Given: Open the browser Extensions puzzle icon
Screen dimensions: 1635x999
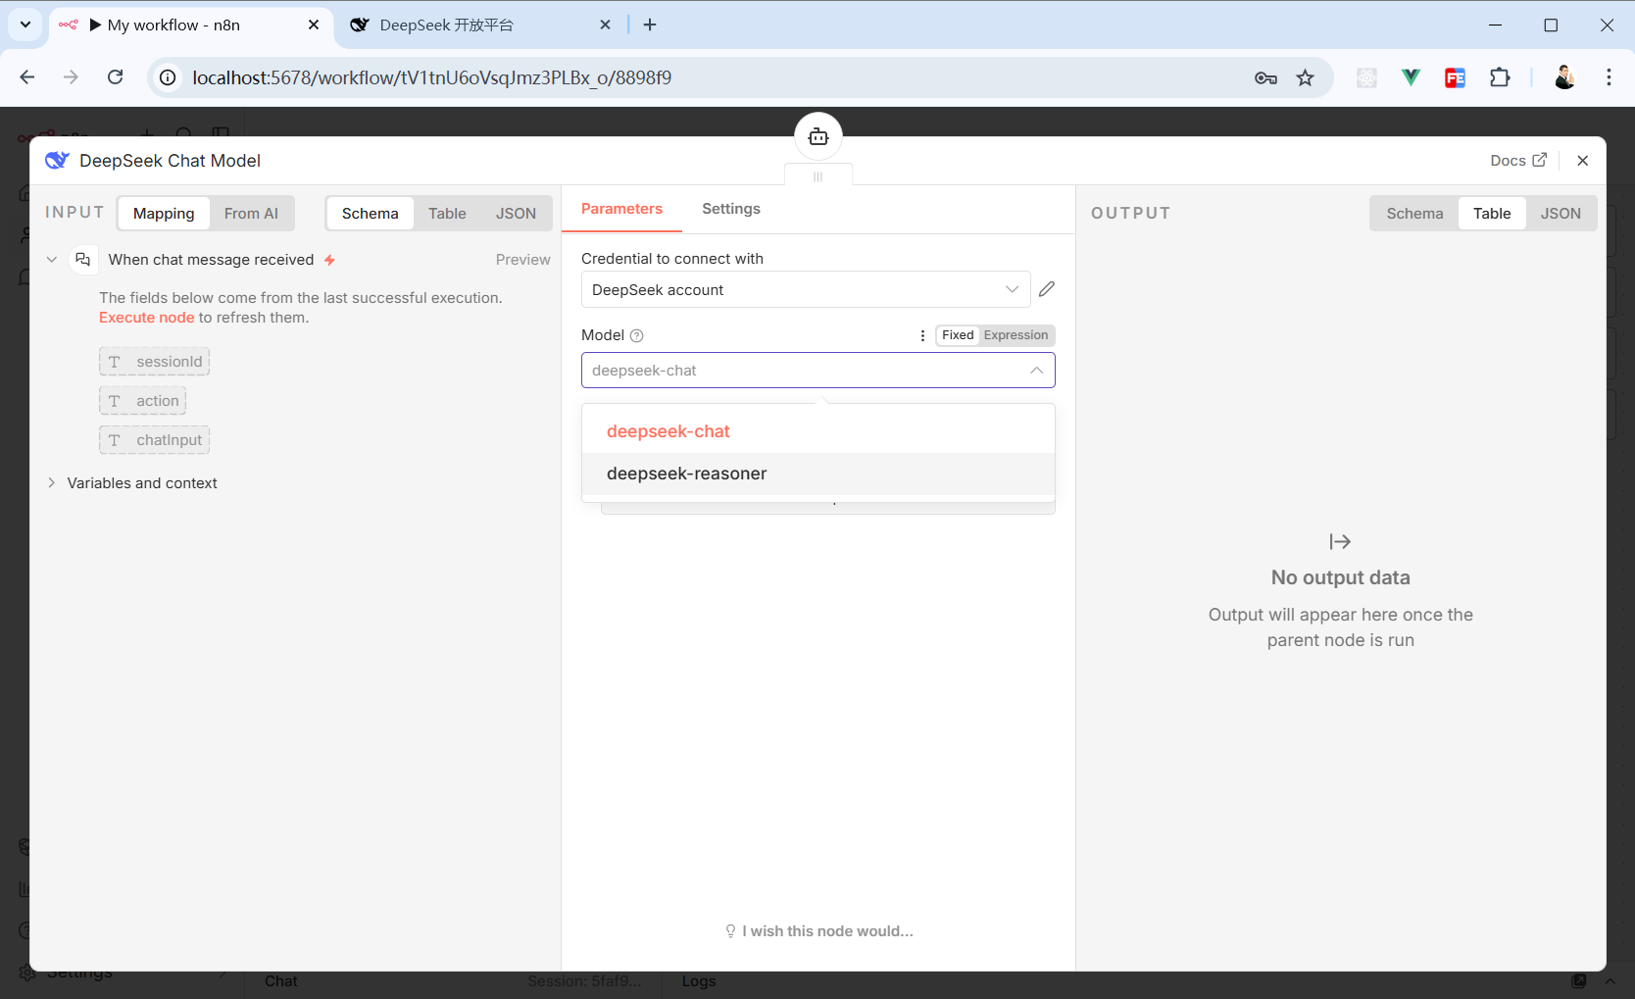Looking at the screenshot, I should click(1499, 78).
